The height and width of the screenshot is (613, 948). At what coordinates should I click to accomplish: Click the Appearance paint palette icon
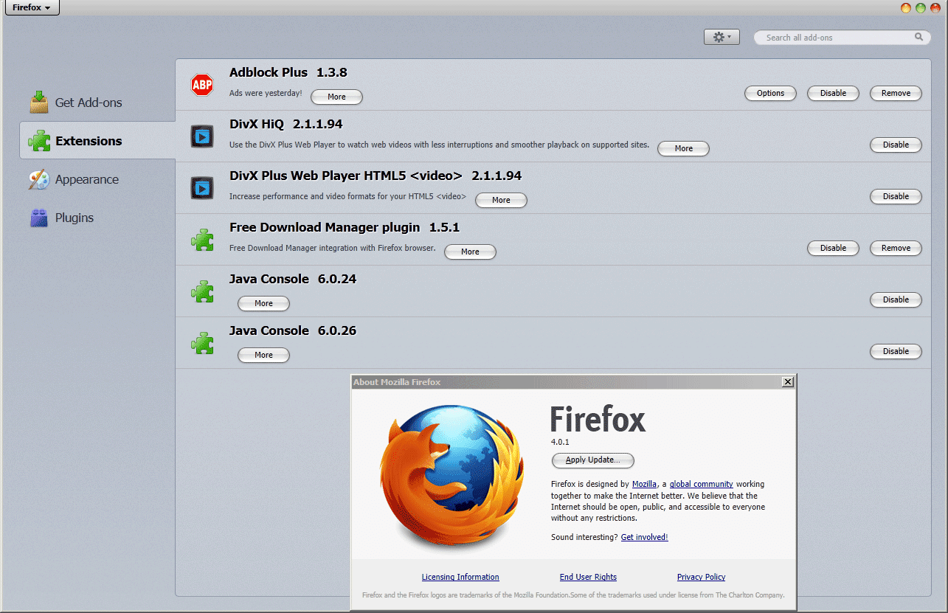tap(39, 179)
